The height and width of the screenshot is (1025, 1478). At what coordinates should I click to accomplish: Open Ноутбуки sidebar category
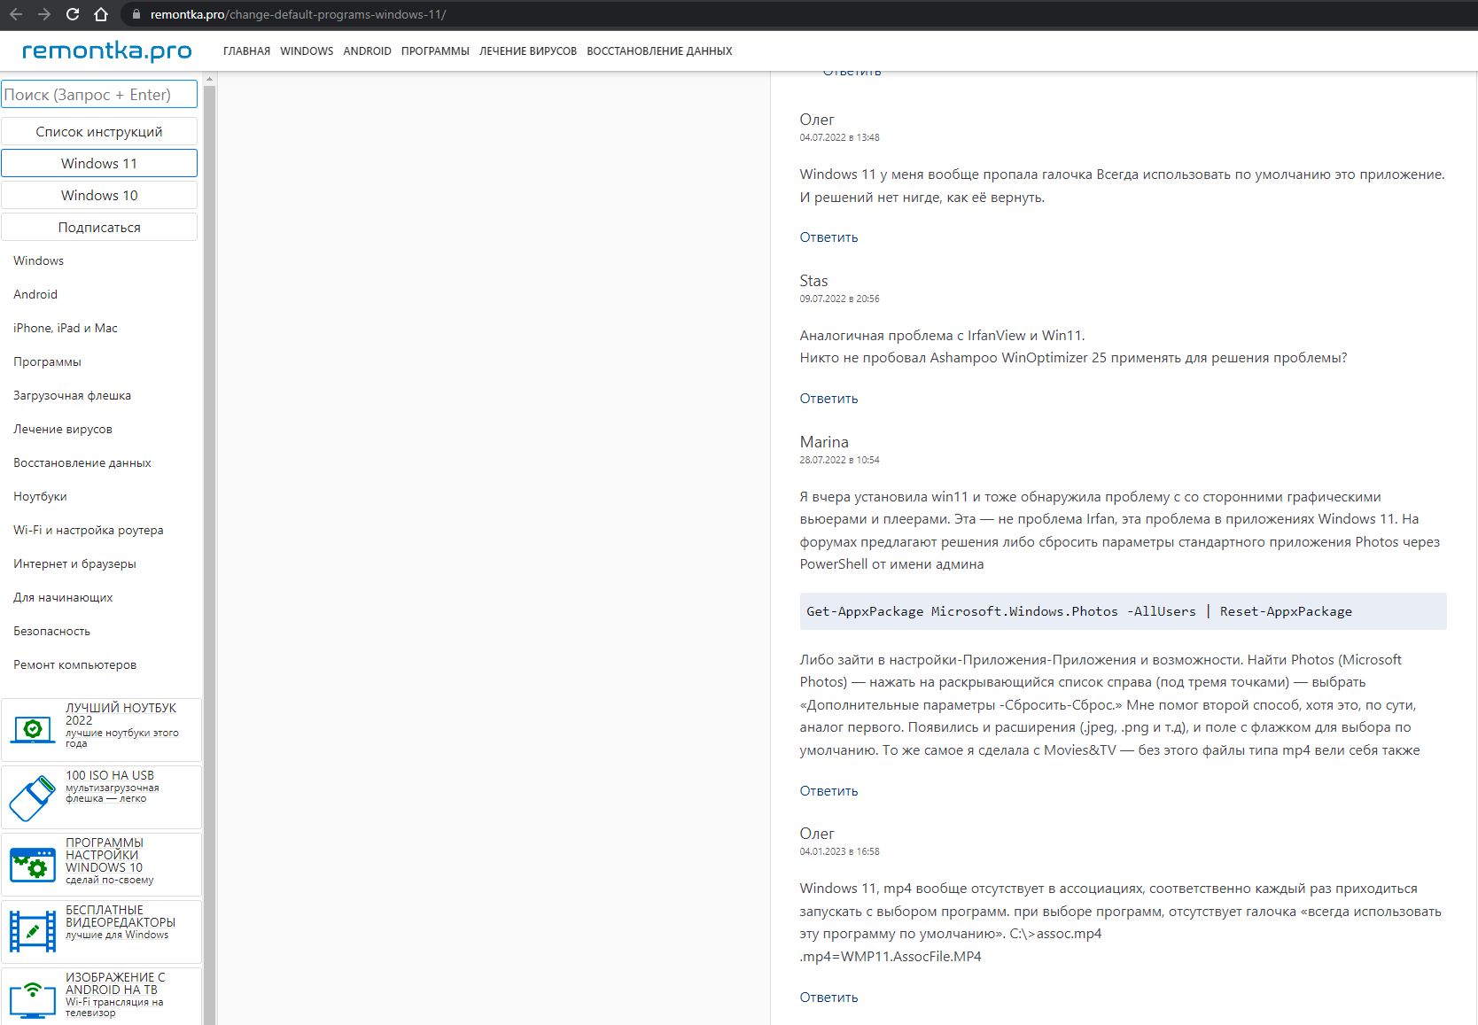[40, 496]
